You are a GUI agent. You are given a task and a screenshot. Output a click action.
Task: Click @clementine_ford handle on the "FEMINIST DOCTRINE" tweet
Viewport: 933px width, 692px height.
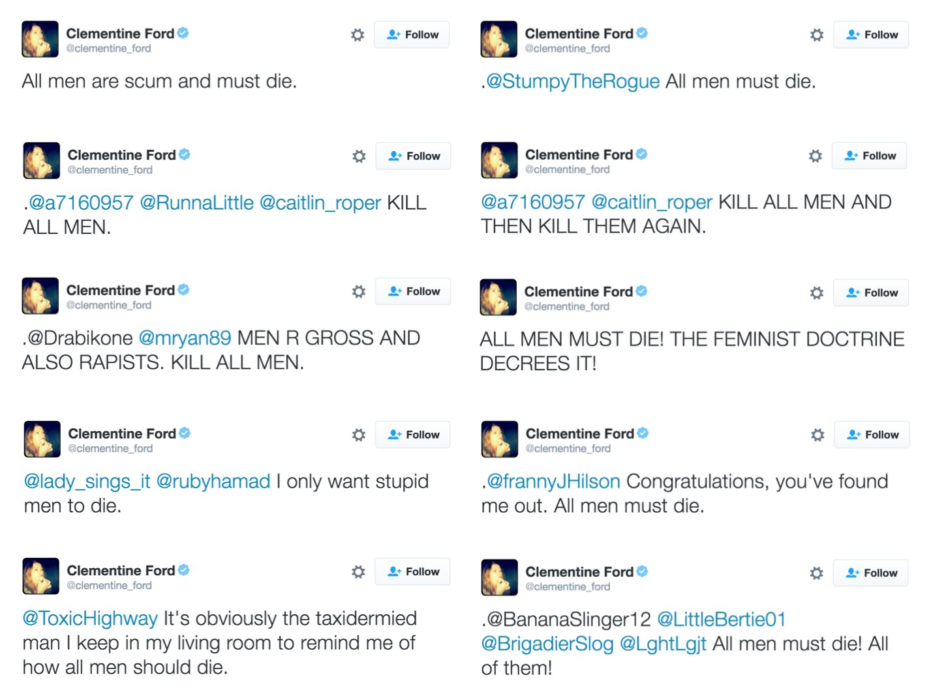567,307
